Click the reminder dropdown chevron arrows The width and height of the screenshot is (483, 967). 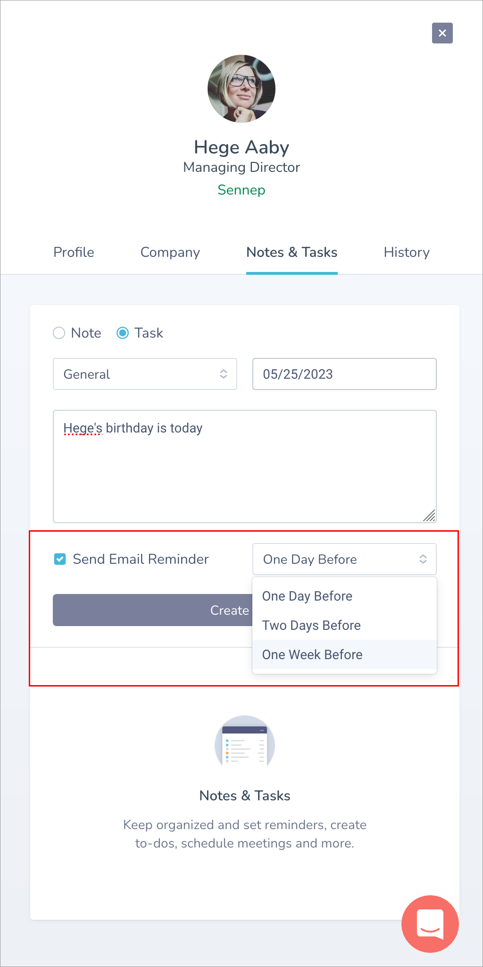click(423, 559)
